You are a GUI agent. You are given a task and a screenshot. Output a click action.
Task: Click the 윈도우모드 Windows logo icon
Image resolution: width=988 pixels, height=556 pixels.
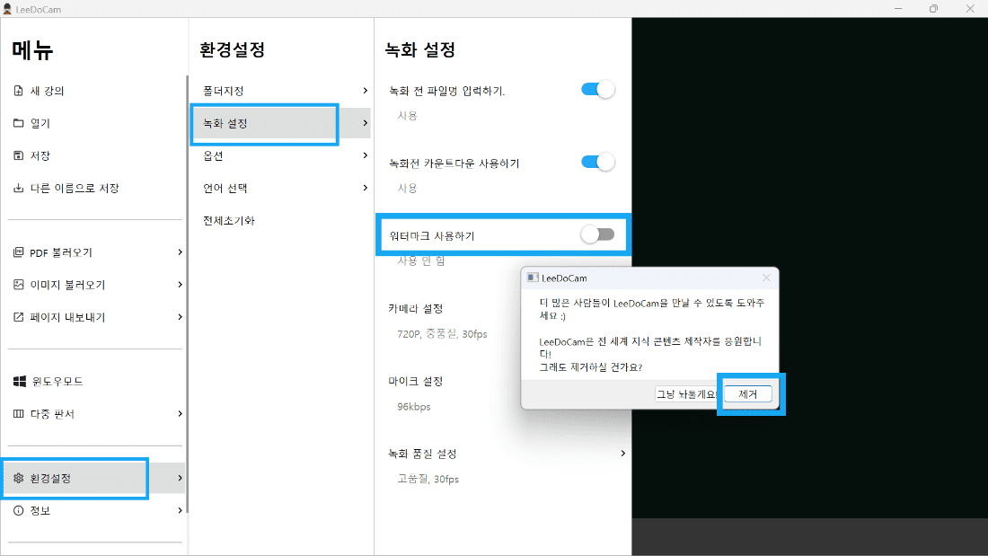tap(19, 382)
